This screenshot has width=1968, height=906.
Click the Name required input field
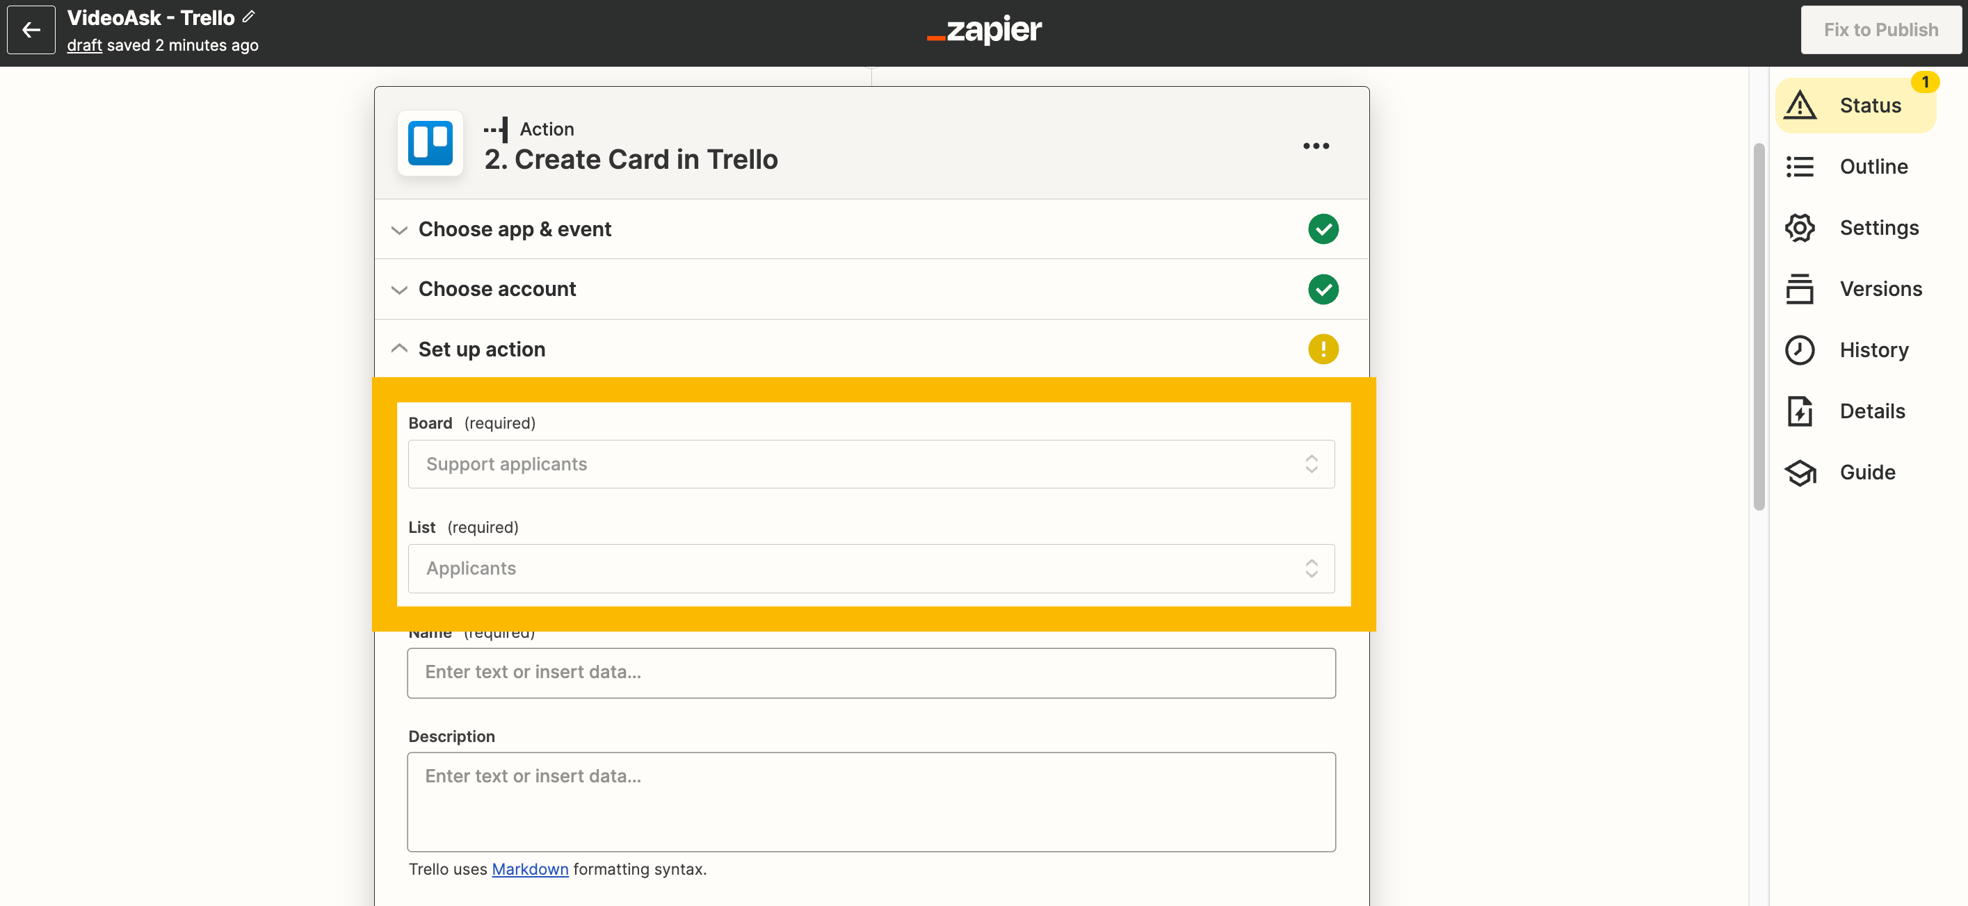click(870, 671)
